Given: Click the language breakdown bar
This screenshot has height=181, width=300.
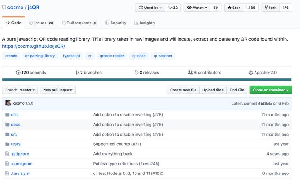Looking at the screenshot, I should pos(147,80).
